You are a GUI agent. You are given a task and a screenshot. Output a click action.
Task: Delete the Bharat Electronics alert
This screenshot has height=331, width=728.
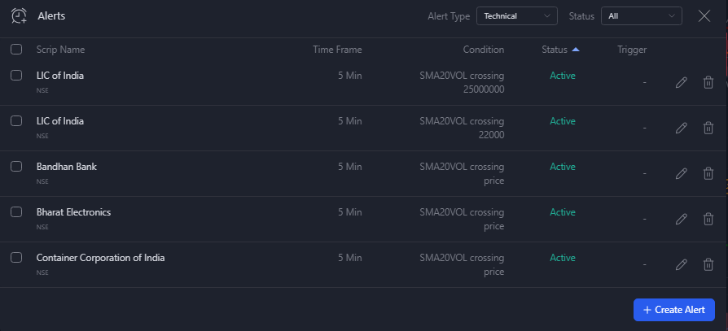pos(708,219)
